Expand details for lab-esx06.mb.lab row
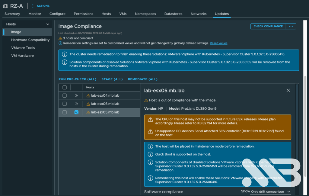Screen dimensions: 309x196 (x=76, y=104)
